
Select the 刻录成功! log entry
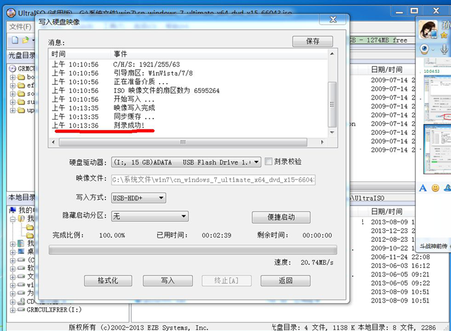pyautogui.click(x=129, y=126)
